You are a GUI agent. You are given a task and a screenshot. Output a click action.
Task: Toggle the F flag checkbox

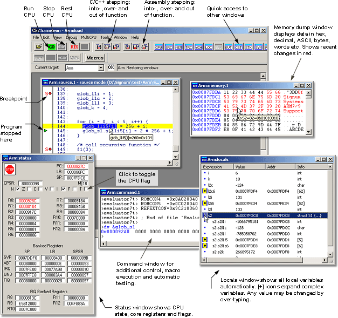74,189
